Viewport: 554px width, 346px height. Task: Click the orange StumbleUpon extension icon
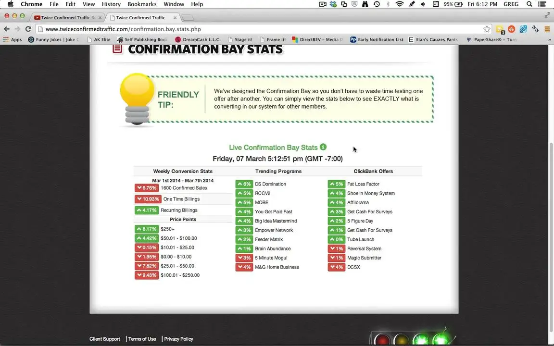click(511, 29)
